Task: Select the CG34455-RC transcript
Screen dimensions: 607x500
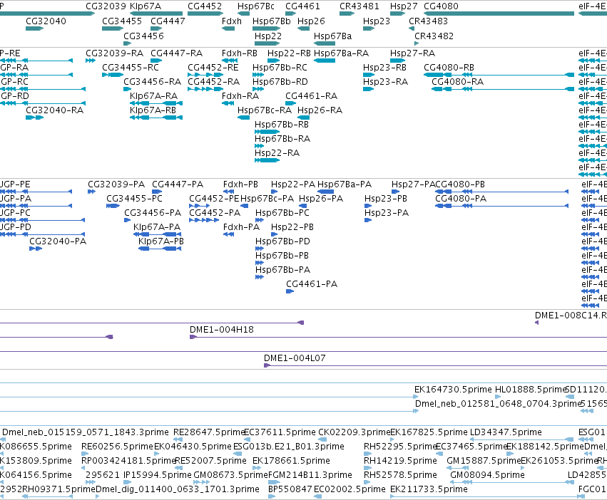Action: coord(113,75)
